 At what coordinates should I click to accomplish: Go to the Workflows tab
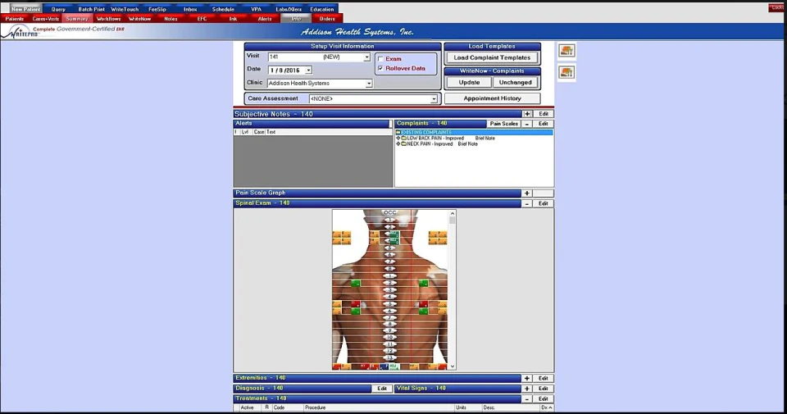click(108, 19)
